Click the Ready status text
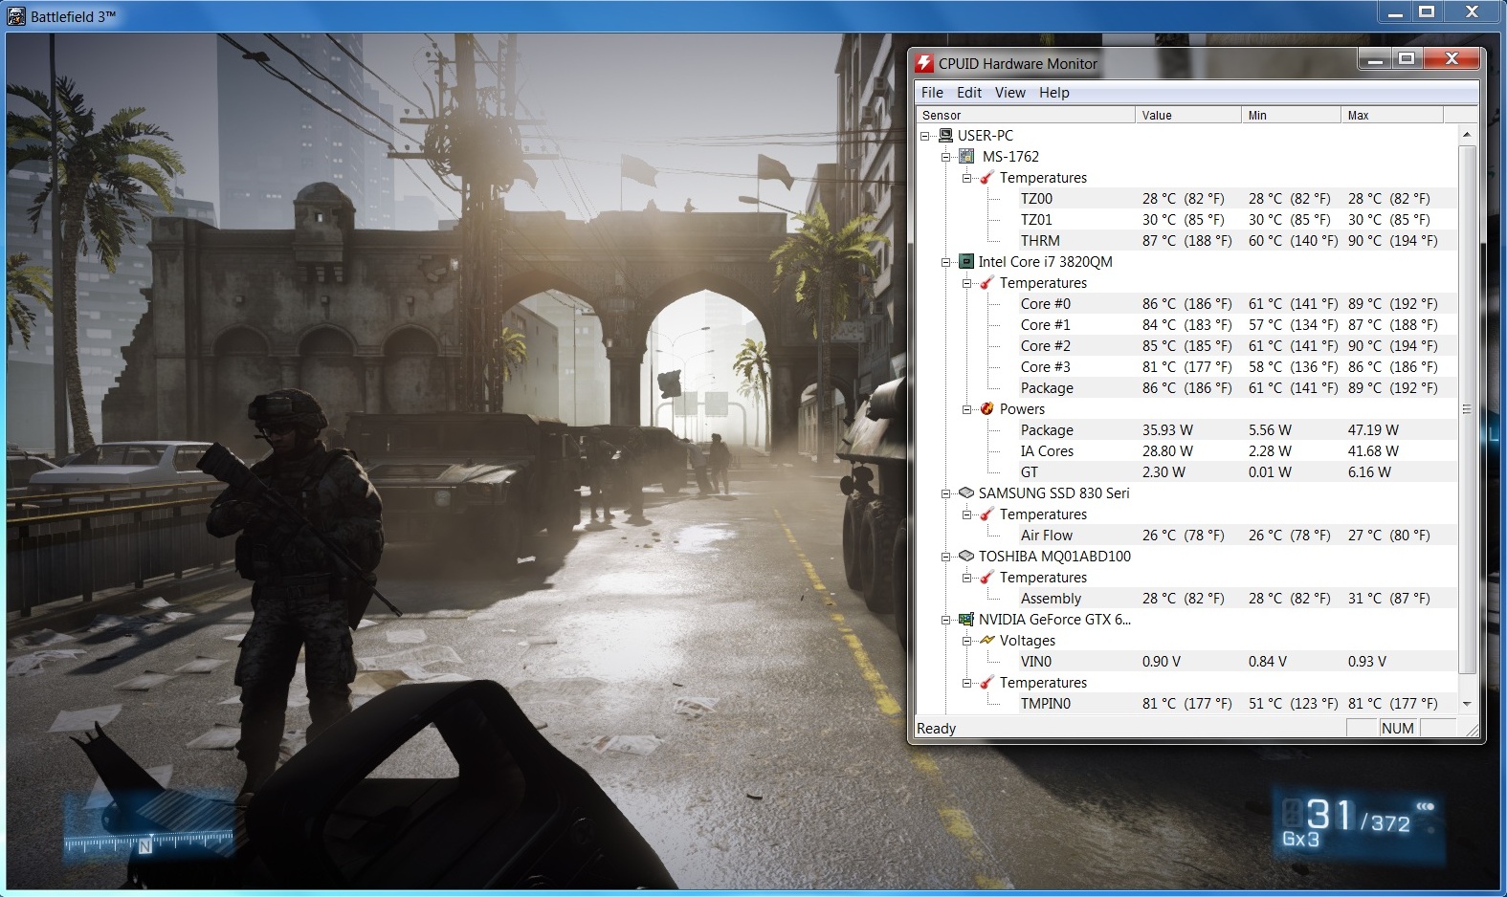 point(936,729)
